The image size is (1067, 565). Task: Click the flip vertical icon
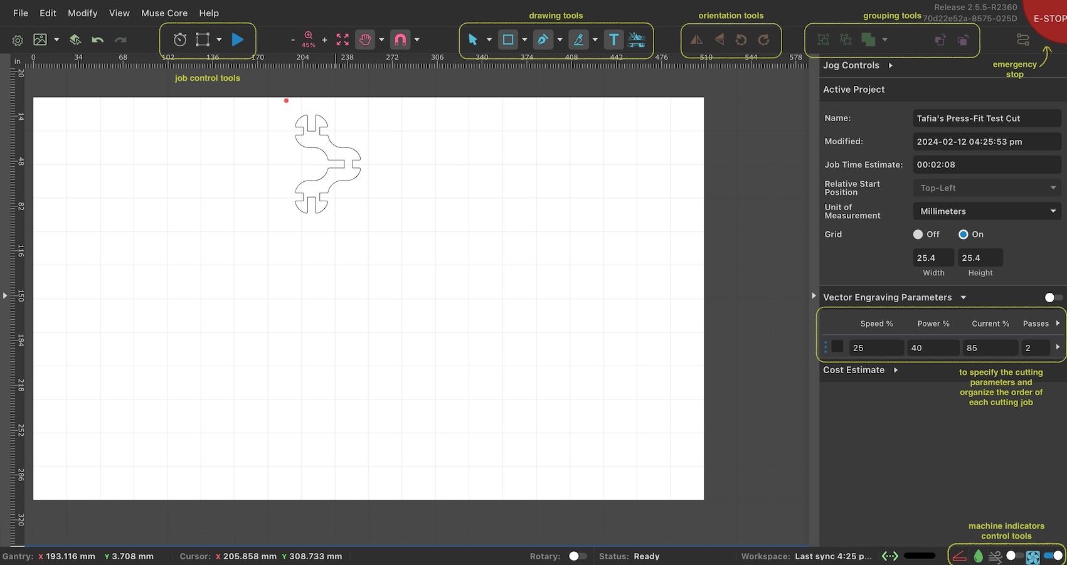pos(719,40)
